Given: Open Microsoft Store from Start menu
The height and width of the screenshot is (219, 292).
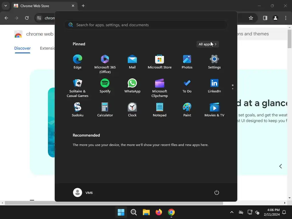Looking at the screenshot, I should [x=160, y=62].
